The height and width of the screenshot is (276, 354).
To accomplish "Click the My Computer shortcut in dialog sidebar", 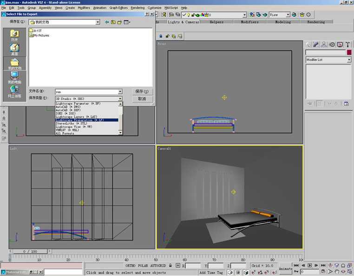I will click(14, 77).
